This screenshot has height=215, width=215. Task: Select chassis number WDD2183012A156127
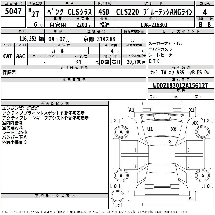click(180, 85)
